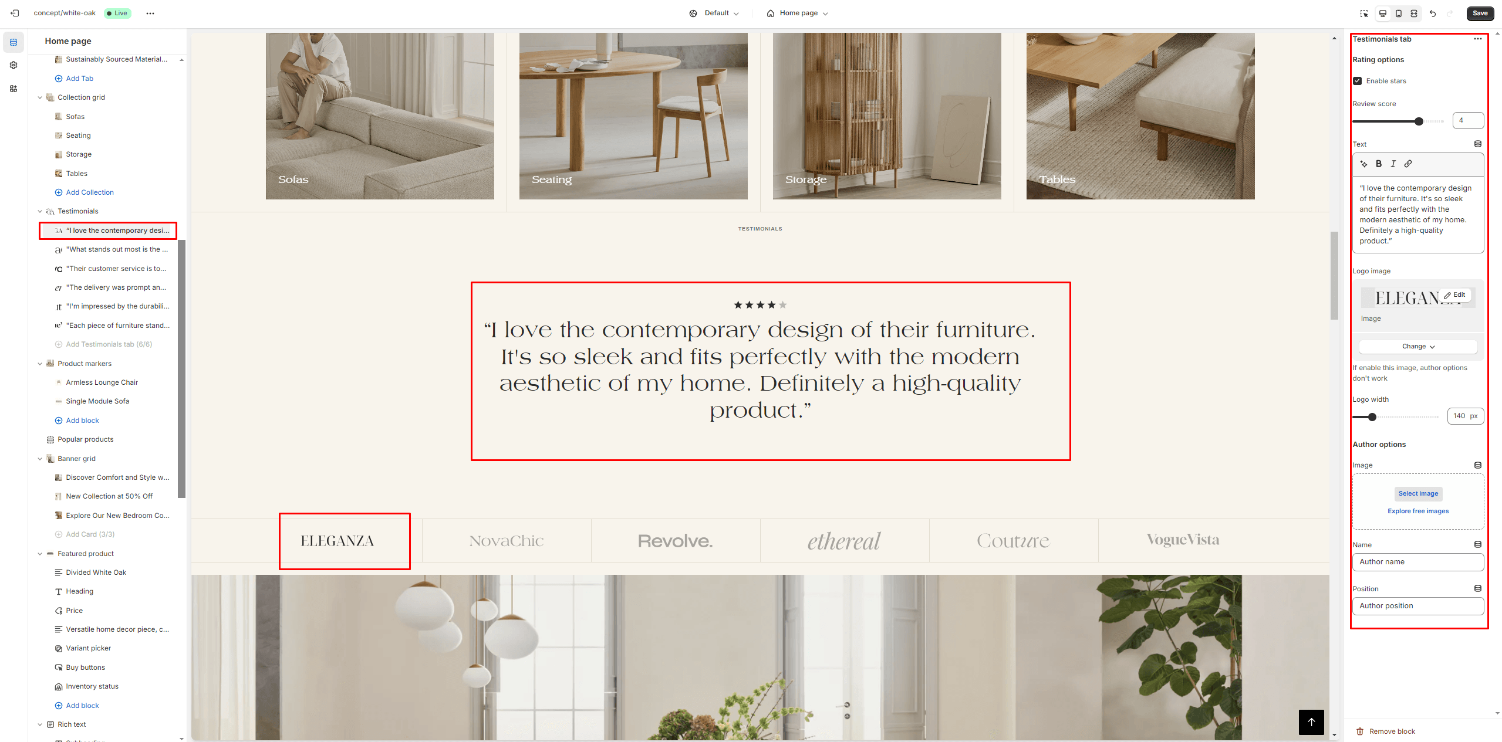Open app embeds icon in sidebar

pos(13,89)
